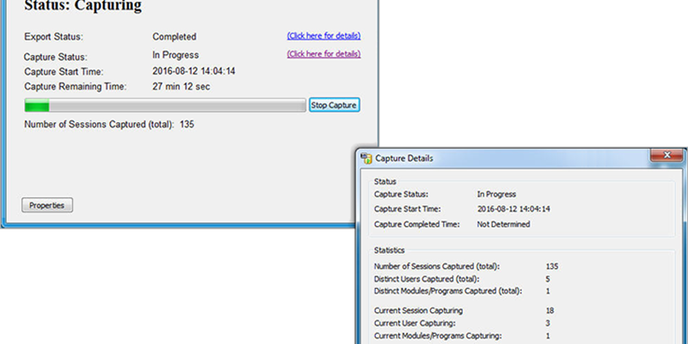Click Current User Capturing value 3

coord(548,322)
